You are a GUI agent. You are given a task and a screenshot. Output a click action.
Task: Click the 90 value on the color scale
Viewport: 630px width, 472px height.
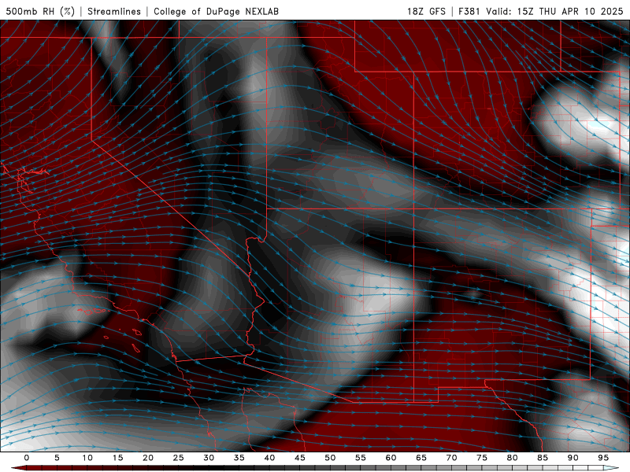click(x=573, y=458)
